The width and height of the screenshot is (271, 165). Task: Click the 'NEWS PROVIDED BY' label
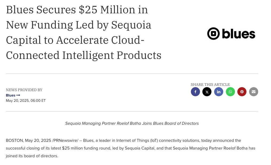coord(24,90)
